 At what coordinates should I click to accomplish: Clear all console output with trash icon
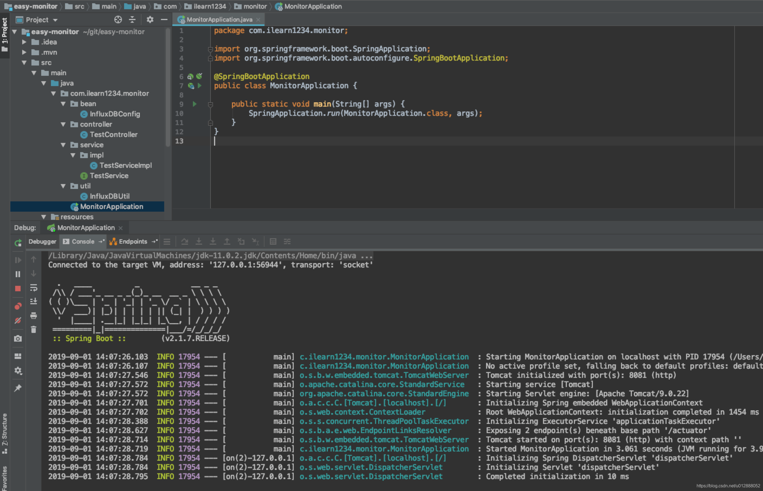(34, 329)
